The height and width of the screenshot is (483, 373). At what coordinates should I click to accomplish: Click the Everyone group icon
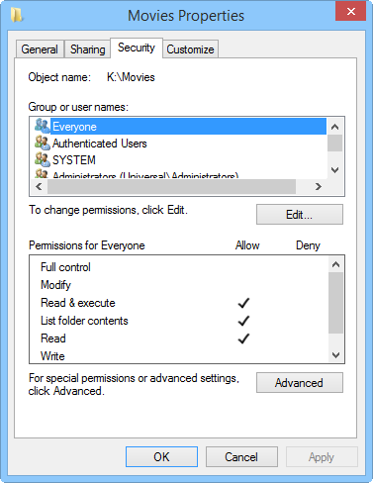coord(43,126)
